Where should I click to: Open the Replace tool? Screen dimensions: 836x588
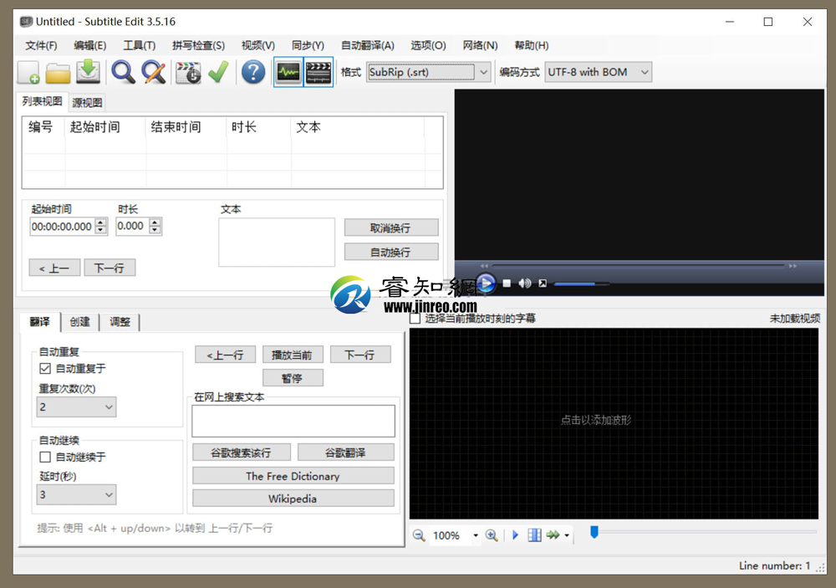coord(153,72)
